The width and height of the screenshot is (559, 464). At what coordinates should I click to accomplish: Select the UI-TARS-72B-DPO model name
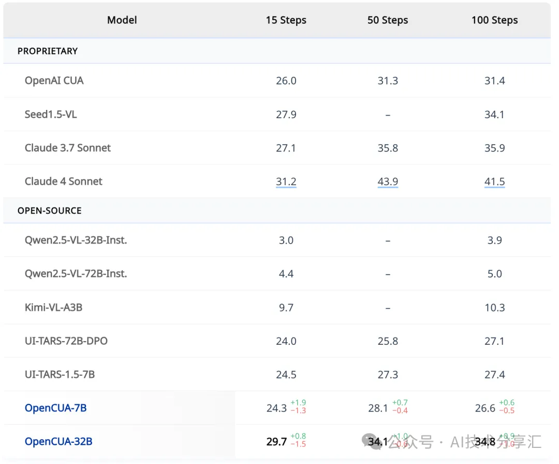pos(66,341)
